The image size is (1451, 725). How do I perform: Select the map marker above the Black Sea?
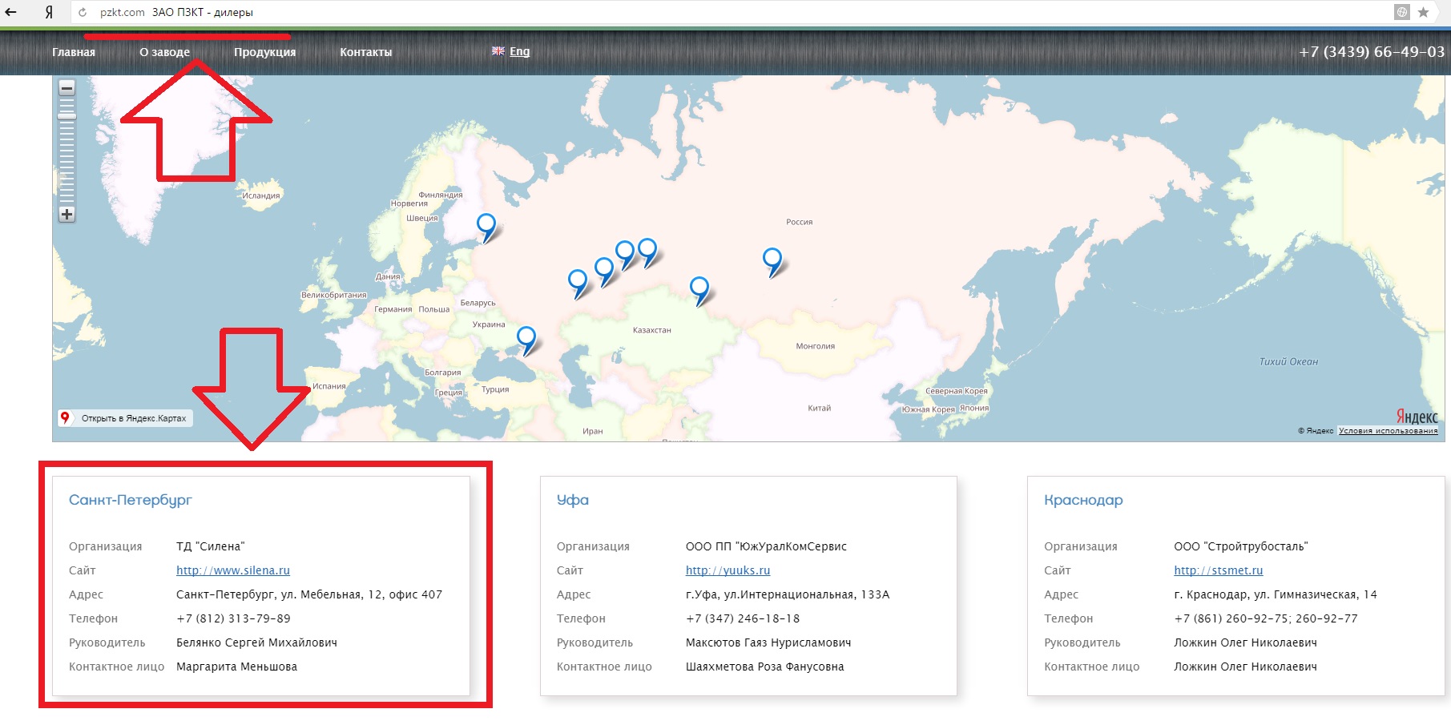coord(526,337)
